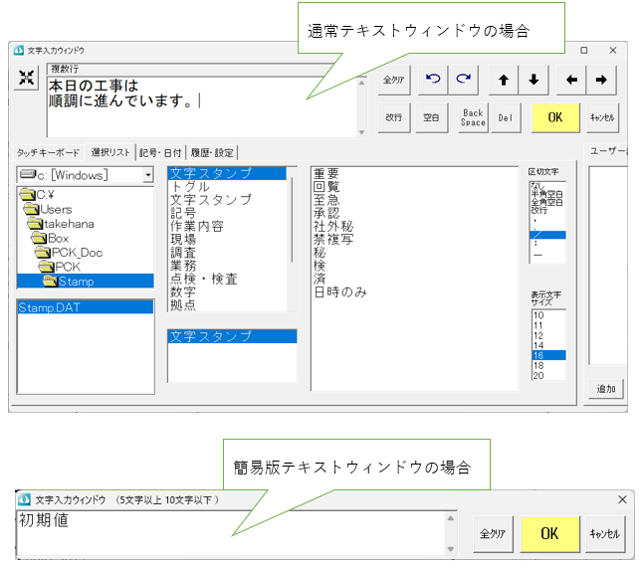This screenshot has width=643, height=569.
Task: Select the takehana folder in tree
Action: tap(69, 225)
